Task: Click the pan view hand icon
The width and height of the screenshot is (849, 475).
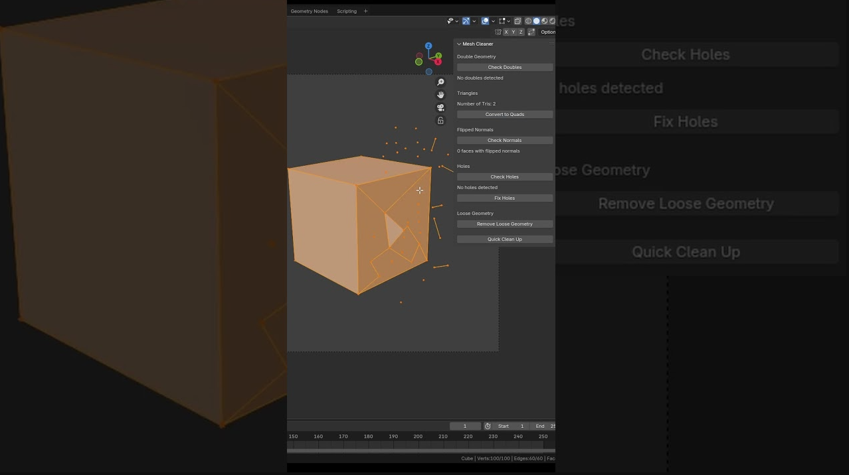Action: 440,95
